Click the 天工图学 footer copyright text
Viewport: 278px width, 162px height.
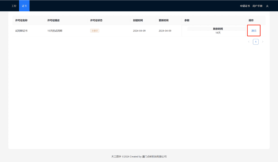pos(139,157)
